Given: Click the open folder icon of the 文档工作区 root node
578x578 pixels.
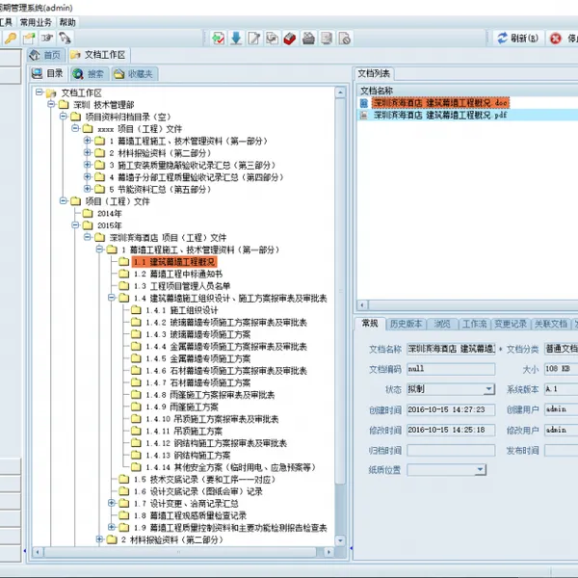Looking at the screenshot, I should pos(51,92).
